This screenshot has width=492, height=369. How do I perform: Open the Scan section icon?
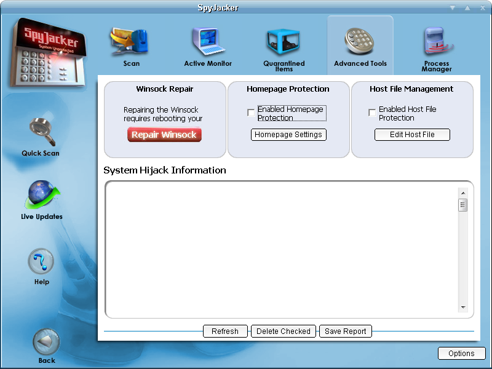point(129,41)
